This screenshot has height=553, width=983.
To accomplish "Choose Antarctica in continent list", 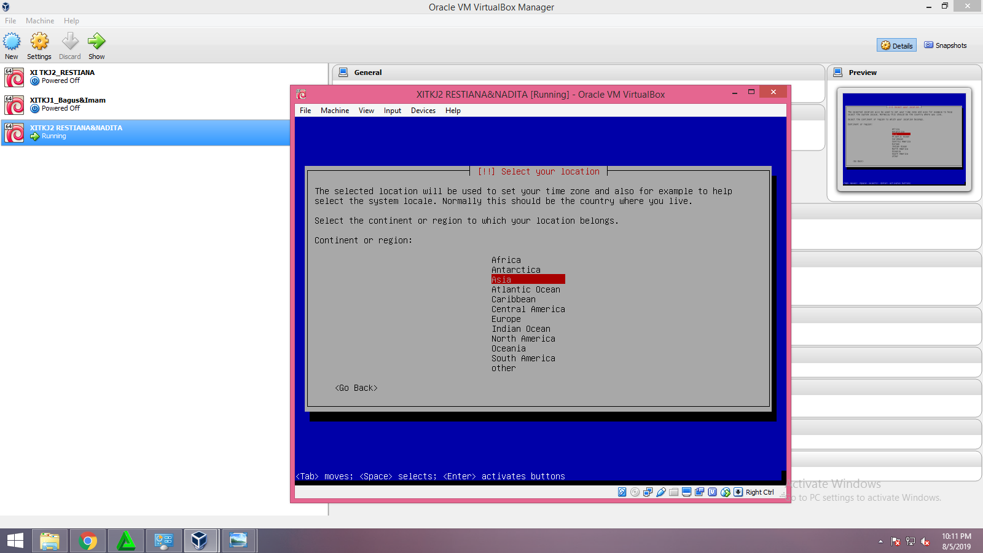I will (516, 270).
